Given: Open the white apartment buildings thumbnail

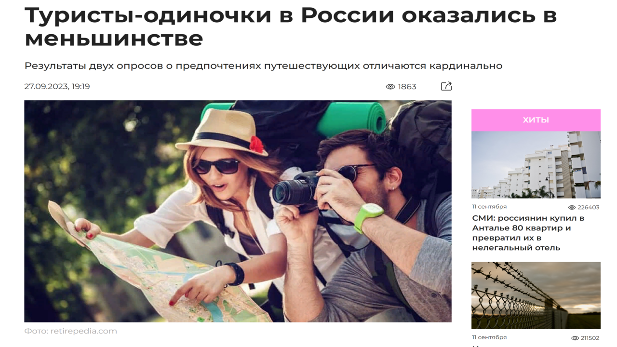Looking at the screenshot, I should pyautogui.click(x=536, y=165).
